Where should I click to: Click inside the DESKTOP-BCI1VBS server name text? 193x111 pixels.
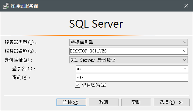pyautogui.click(x=88, y=51)
